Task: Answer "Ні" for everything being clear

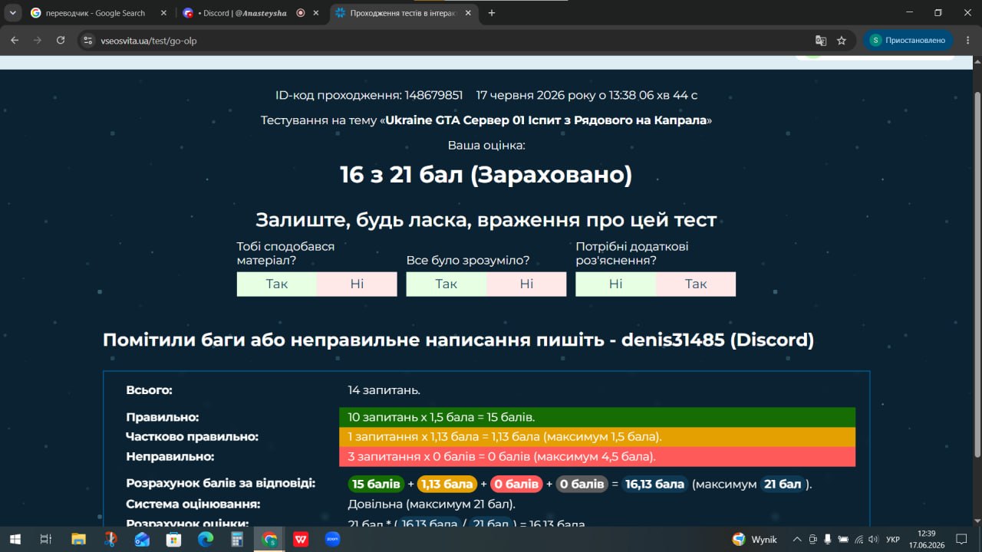Action: point(526,284)
